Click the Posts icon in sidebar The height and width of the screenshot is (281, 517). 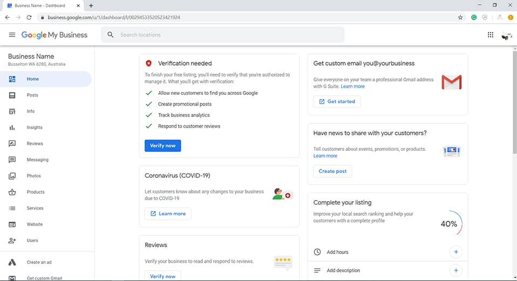12,95
